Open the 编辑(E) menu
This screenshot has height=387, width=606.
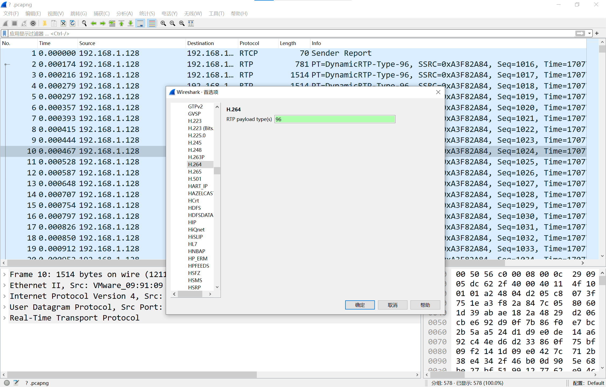click(33, 13)
